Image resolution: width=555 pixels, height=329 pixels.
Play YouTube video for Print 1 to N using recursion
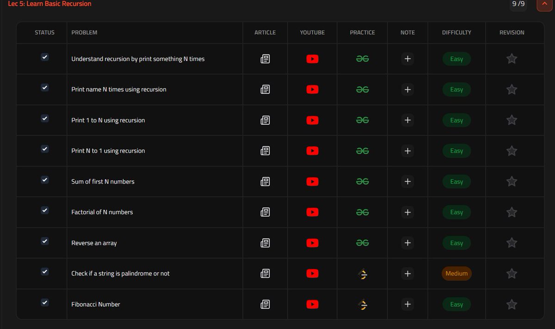pyautogui.click(x=312, y=120)
